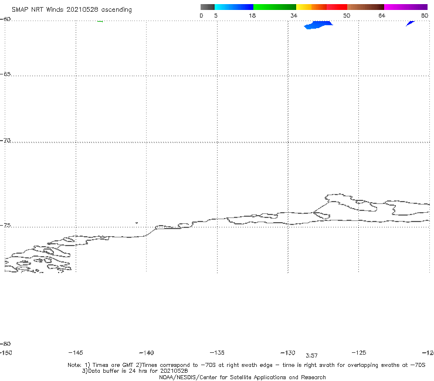Click the longitude label -130

(288, 353)
